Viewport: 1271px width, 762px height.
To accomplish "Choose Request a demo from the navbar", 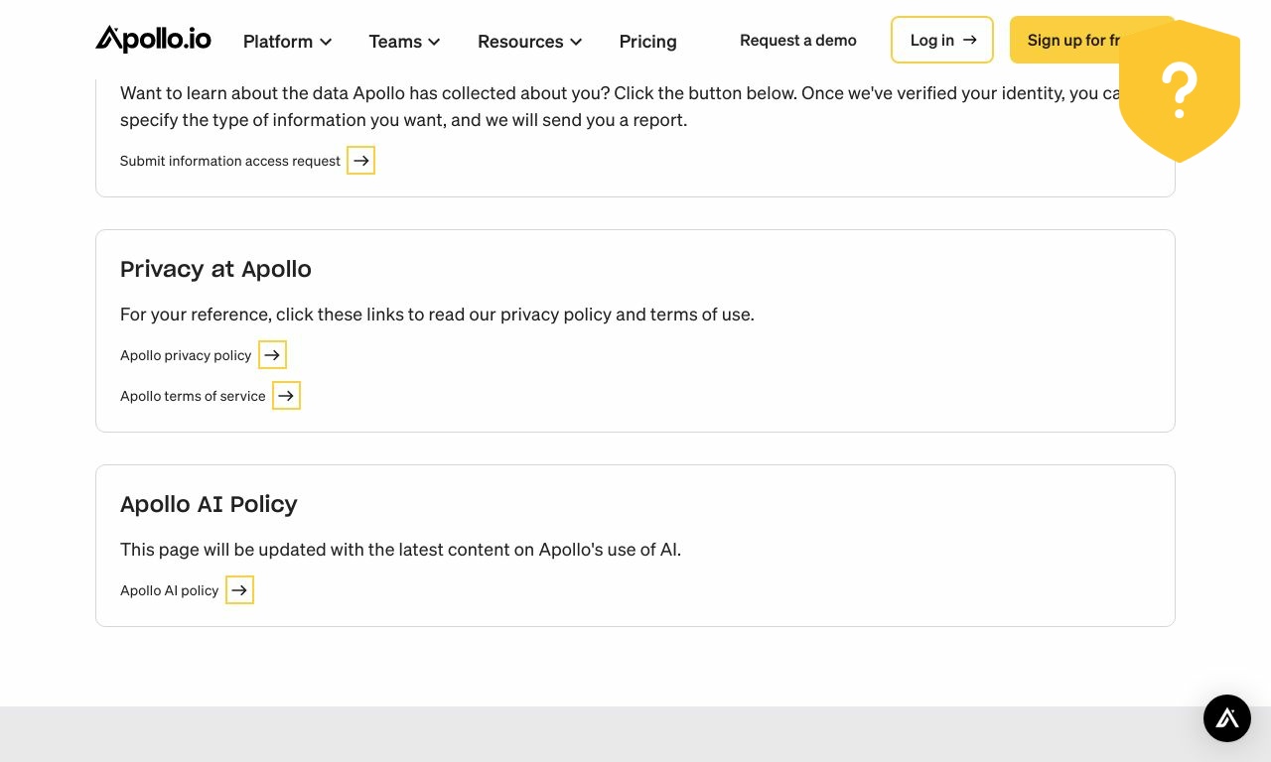I will pos(798,41).
